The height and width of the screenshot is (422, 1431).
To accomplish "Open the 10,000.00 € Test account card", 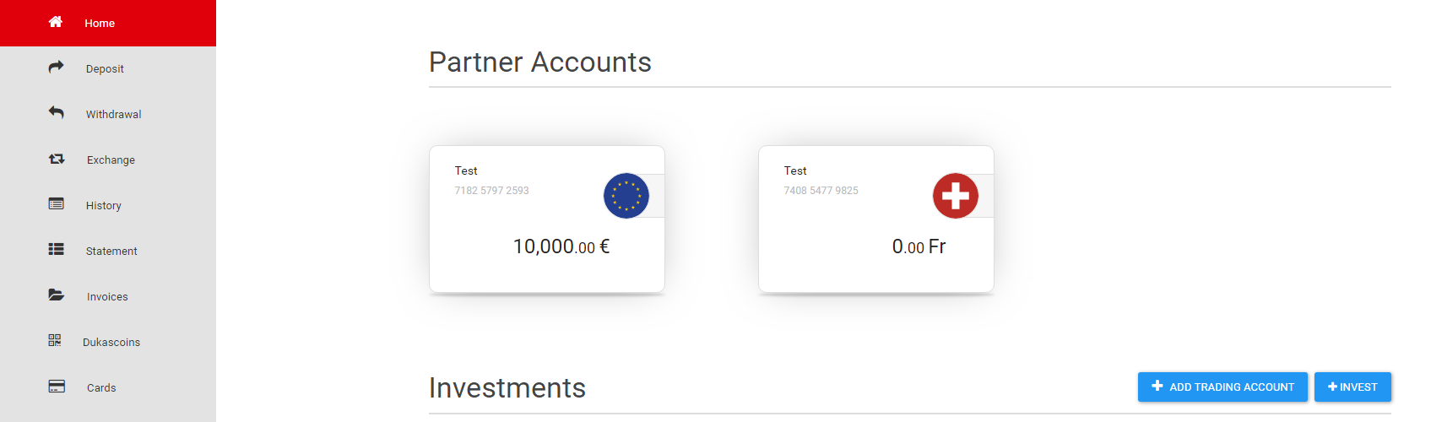I will tap(547, 219).
